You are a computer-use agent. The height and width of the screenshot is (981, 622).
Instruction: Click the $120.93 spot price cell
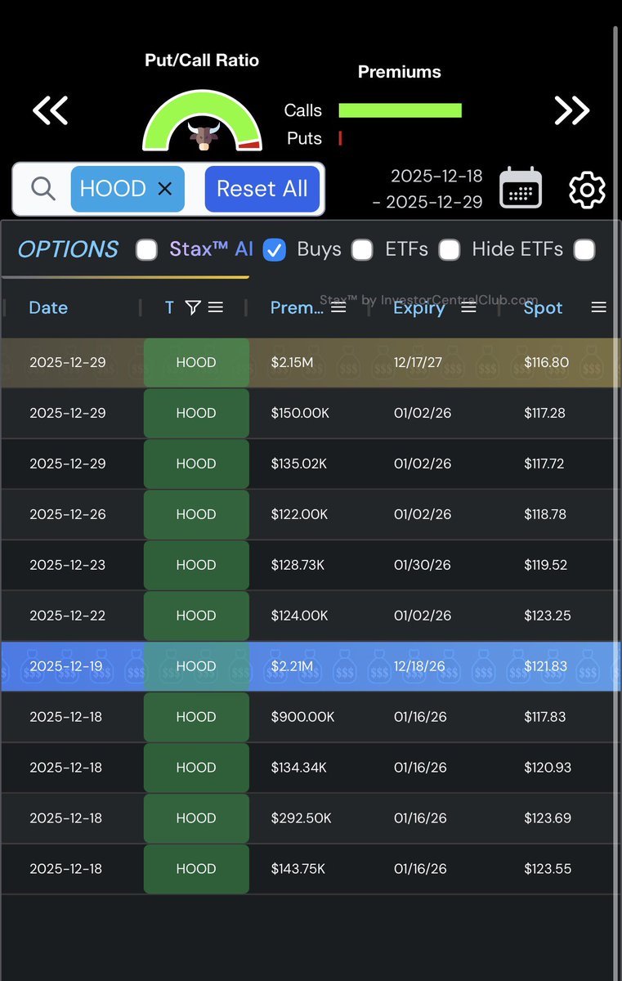point(547,768)
